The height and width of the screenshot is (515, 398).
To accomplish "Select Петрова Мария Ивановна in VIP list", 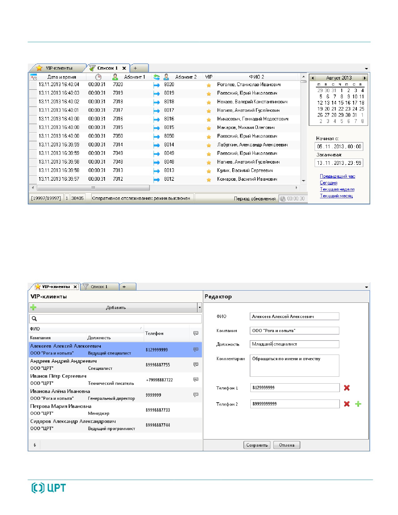I will tap(115, 410).
